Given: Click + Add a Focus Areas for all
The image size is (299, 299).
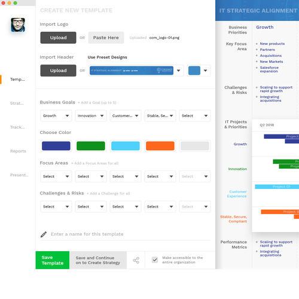Looking at the screenshot, I should point(94,163).
